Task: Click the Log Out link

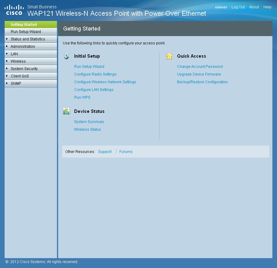Action: click(238, 7)
